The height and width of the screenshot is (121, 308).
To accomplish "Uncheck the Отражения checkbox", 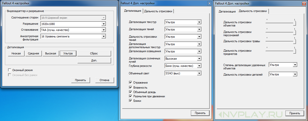I will coord(130,82).
